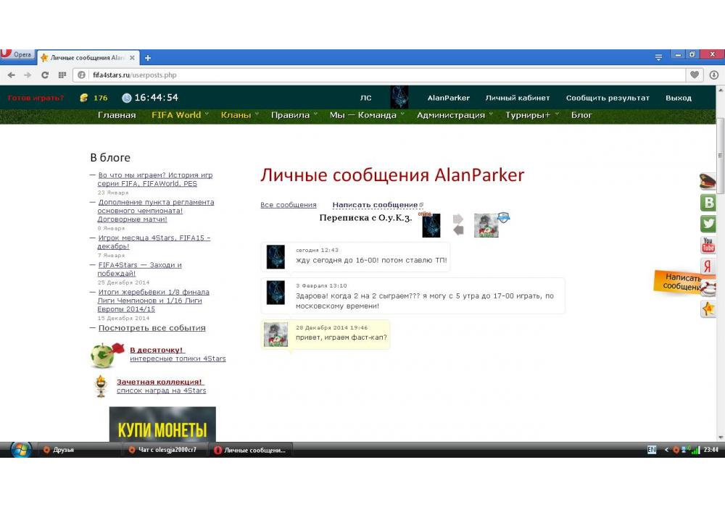Click the Yandex sidebar icon
Image resolution: width=725 pixels, height=507 pixels.
tap(708, 267)
